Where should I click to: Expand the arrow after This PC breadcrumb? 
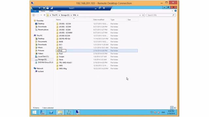pyautogui.click(x=59, y=15)
